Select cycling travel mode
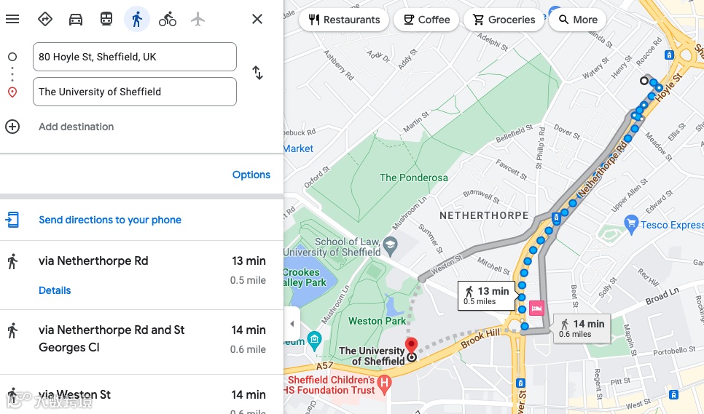This screenshot has width=704, height=414. 168,19
